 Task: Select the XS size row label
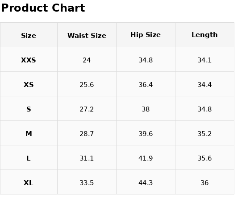tap(29, 84)
